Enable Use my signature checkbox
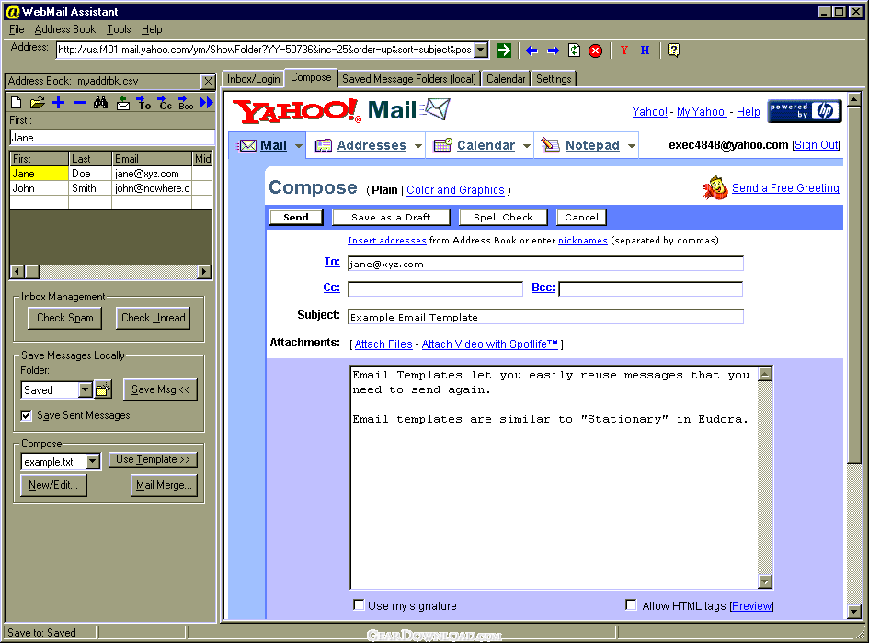869x643 pixels. pyautogui.click(x=359, y=604)
